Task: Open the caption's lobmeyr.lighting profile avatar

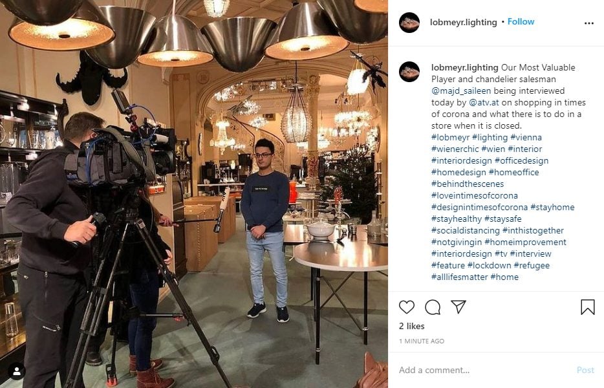Action: 409,72
